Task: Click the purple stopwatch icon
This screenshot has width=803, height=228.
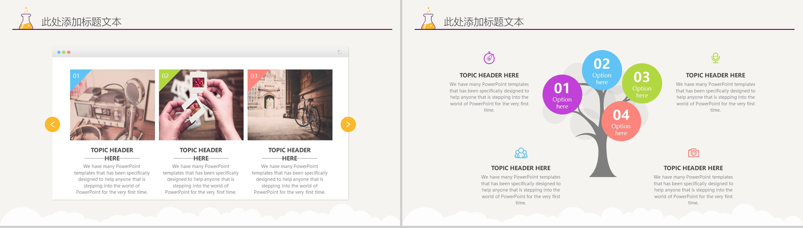Action: click(489, 58)
